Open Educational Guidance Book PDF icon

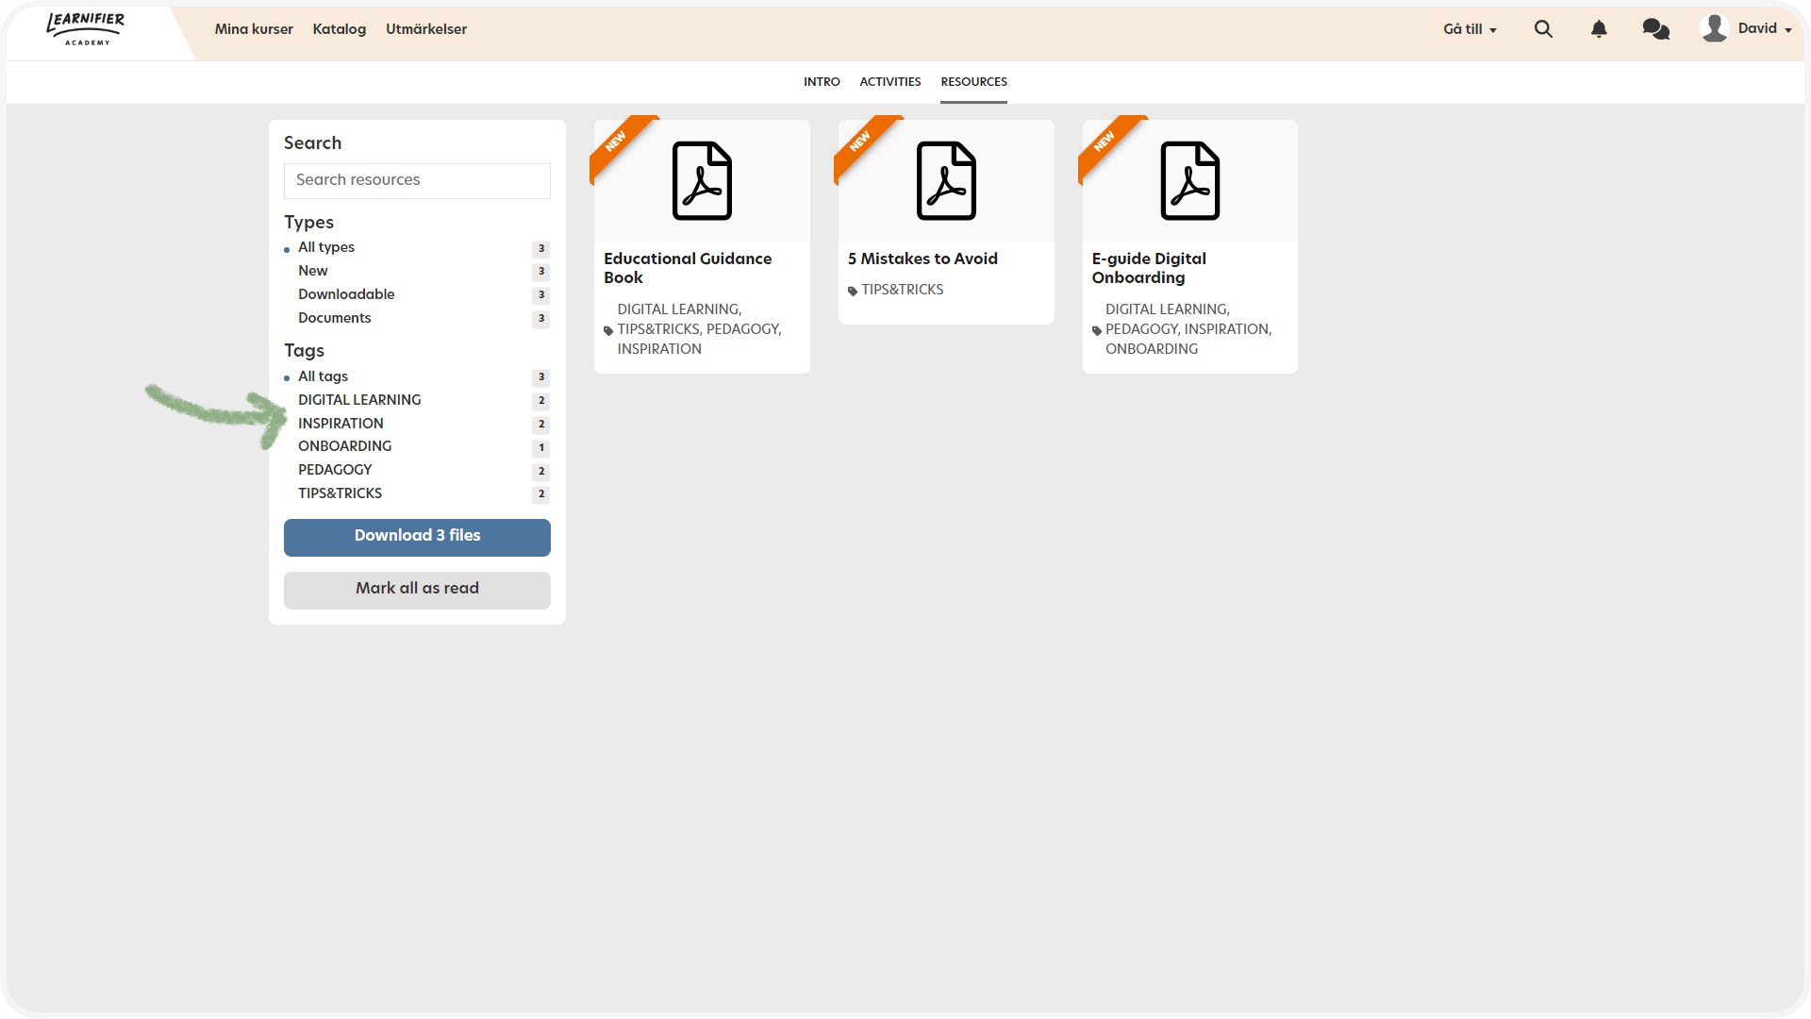tap(702, 180)
